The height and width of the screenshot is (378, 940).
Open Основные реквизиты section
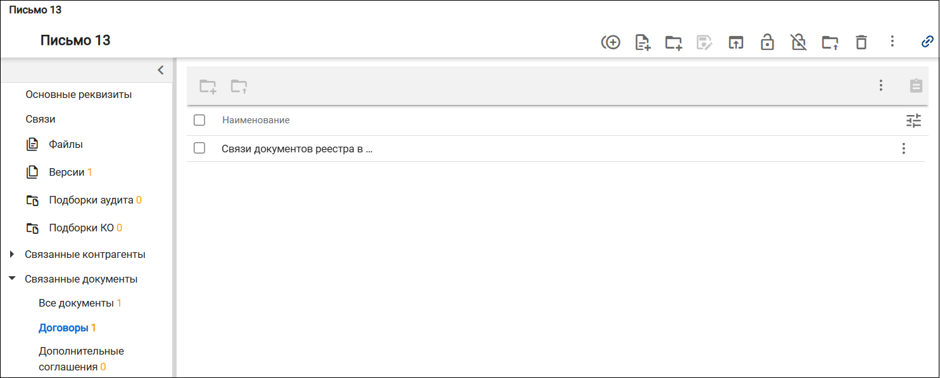point(78,94)
